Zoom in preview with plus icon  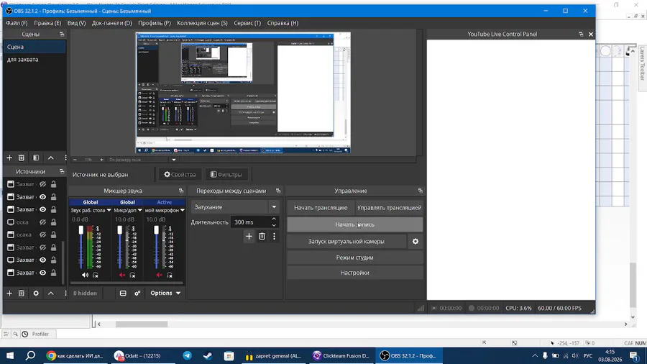click(101, 160)
